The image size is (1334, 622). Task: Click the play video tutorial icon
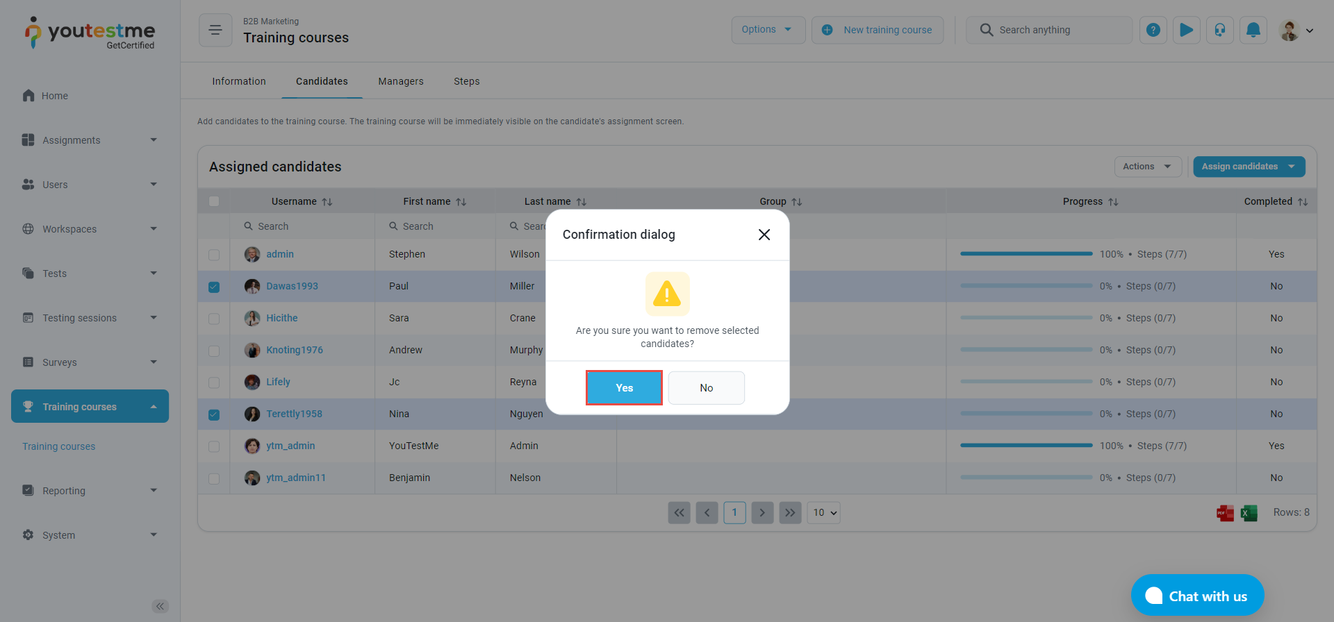1186,30
